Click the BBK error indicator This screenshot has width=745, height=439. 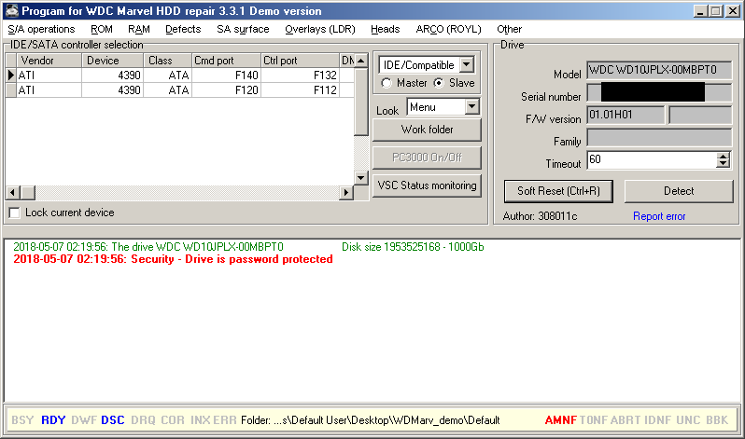tap(717, 420)
